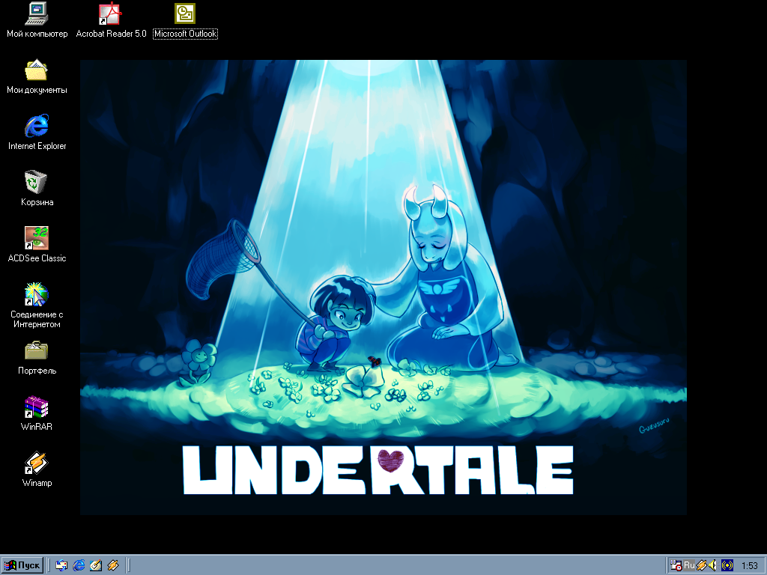Click the Microsoft Outlook icon label
The width and height of the screenshot is (767, 575).
click(x=186, y=34)
